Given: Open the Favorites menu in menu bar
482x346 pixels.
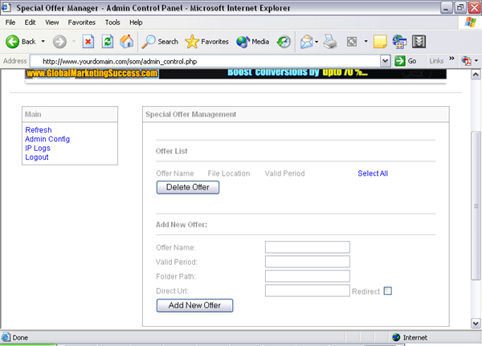Looking at the screenshot, I should coord(81,22).
